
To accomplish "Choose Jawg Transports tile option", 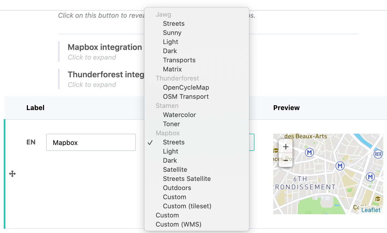I will click(179, 60).
